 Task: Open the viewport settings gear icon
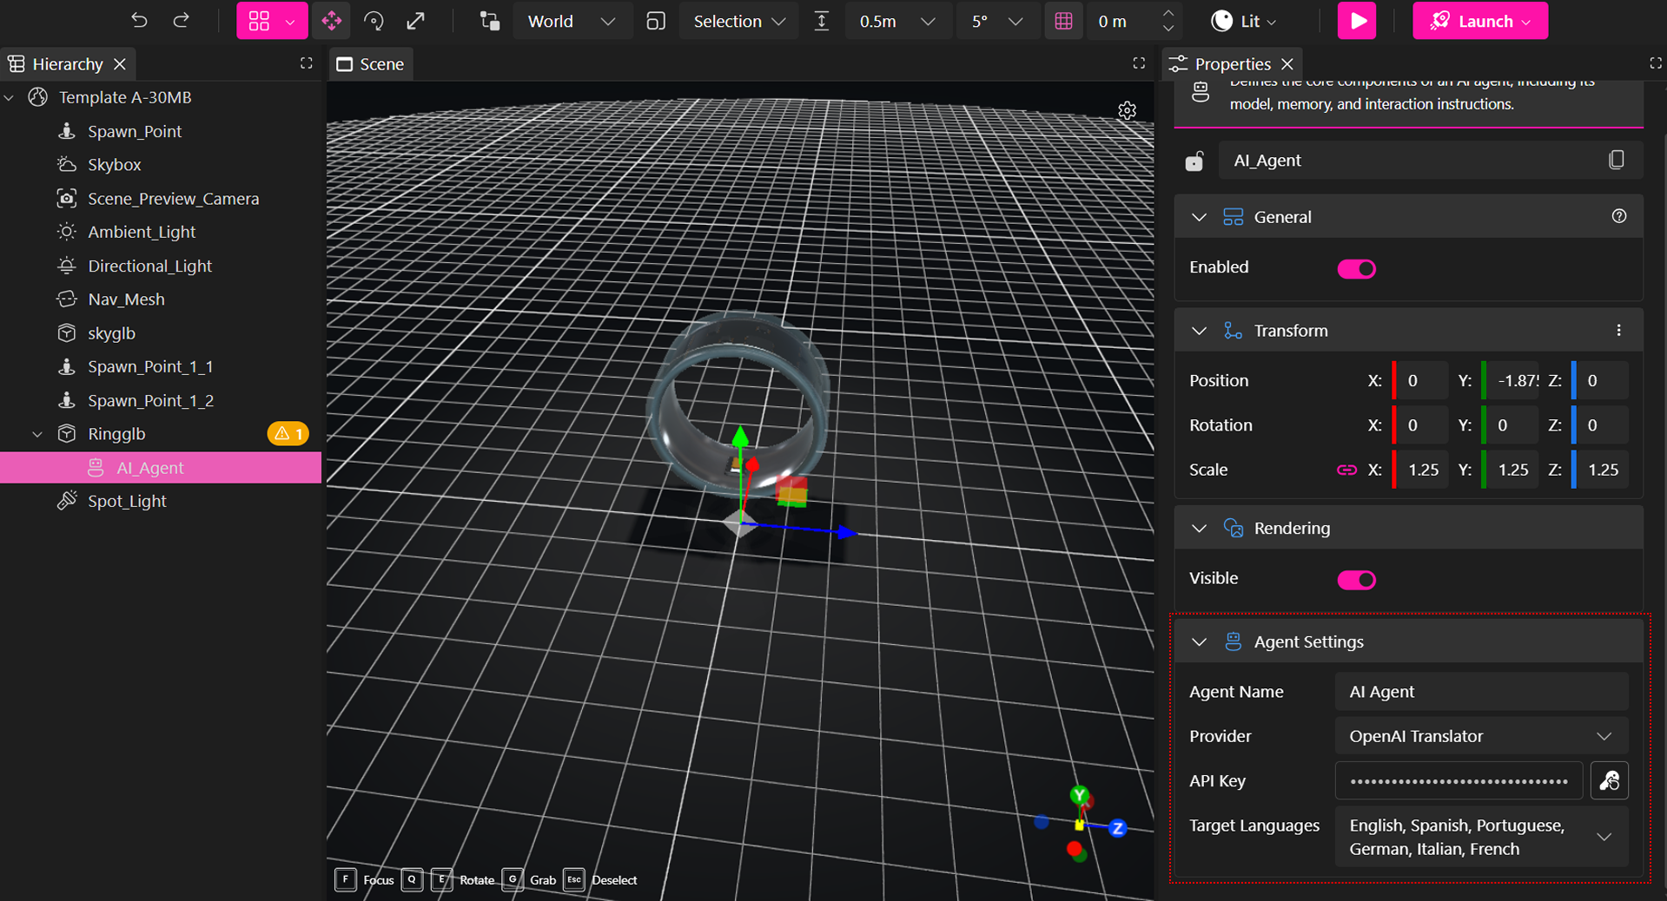coord(1127,111)
